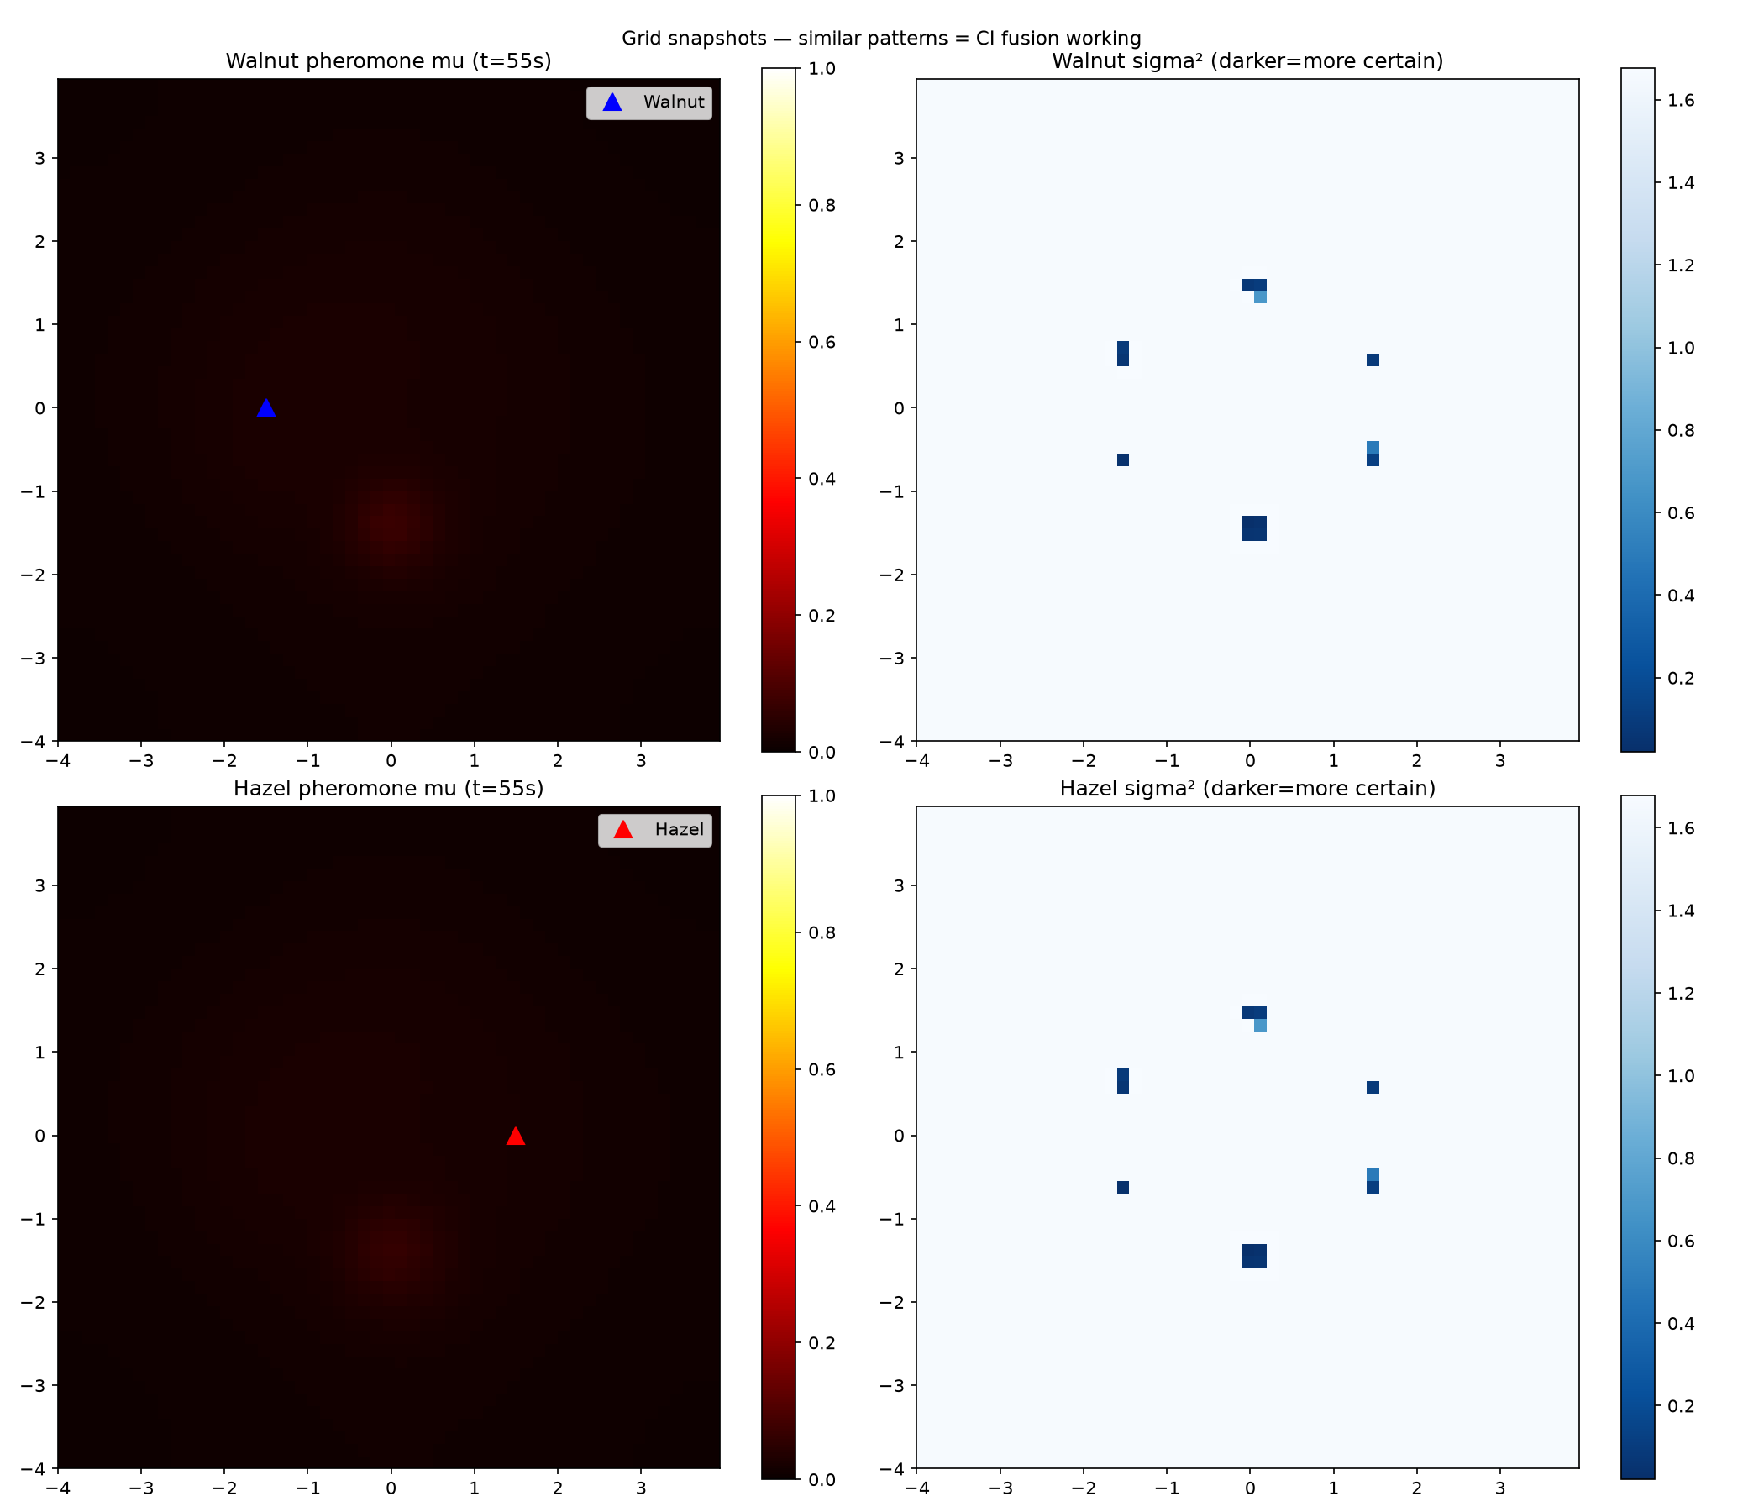Viewport: 1764px width, 1512px height.
Task: Click the small dark cell at x=-1.5 below zero in Hazel sigma²
Action: tap(1123, 1187)
